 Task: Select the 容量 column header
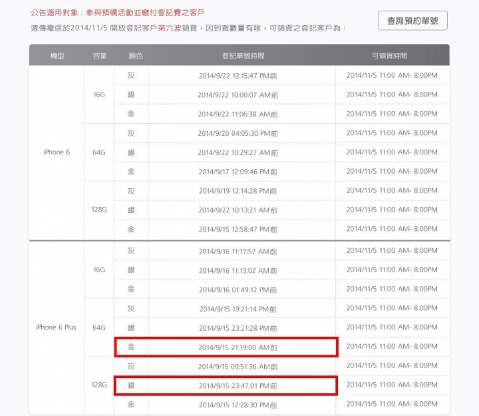[x=100, y=56]
